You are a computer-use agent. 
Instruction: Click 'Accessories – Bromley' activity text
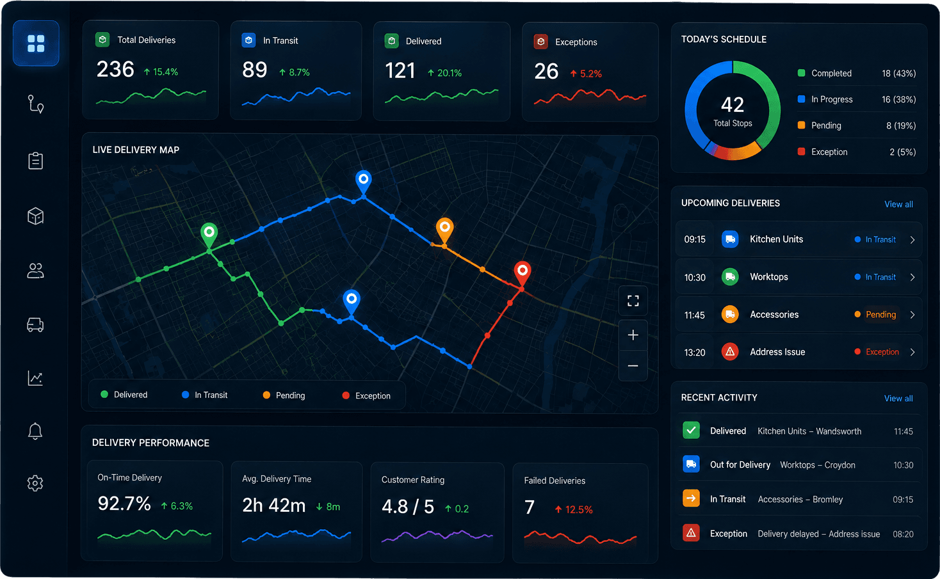coord(800,500)
